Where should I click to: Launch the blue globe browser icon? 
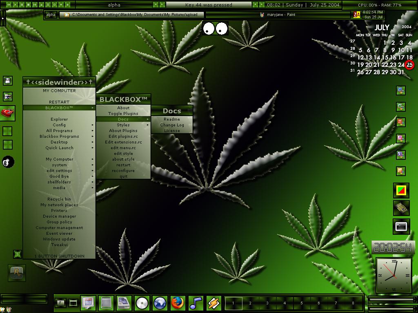(160, 303)
